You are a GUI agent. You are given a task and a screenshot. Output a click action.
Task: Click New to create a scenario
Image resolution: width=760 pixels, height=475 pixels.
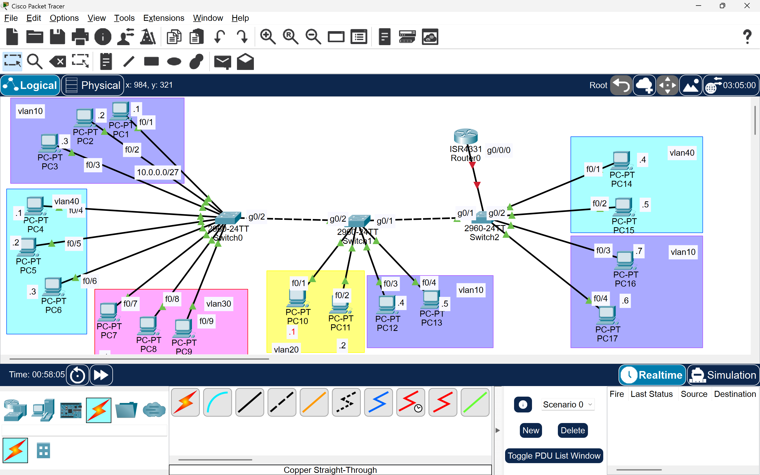click(x=530, y=430)
